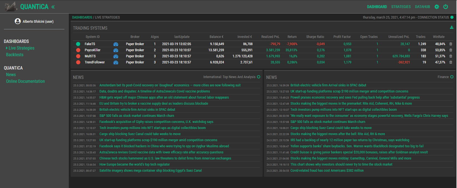The image size is (457, 188).
Task: Select Live Strategies in the sidebar
Action: (22, 48)
